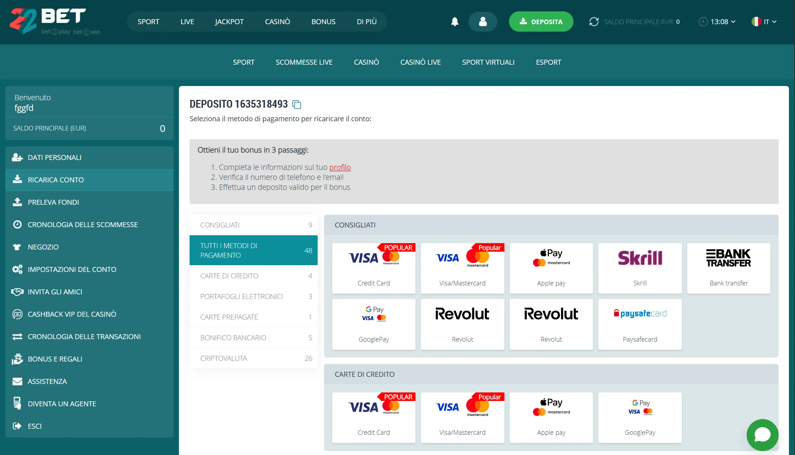Select the Skrill payment method

click(x=640, y=267)
